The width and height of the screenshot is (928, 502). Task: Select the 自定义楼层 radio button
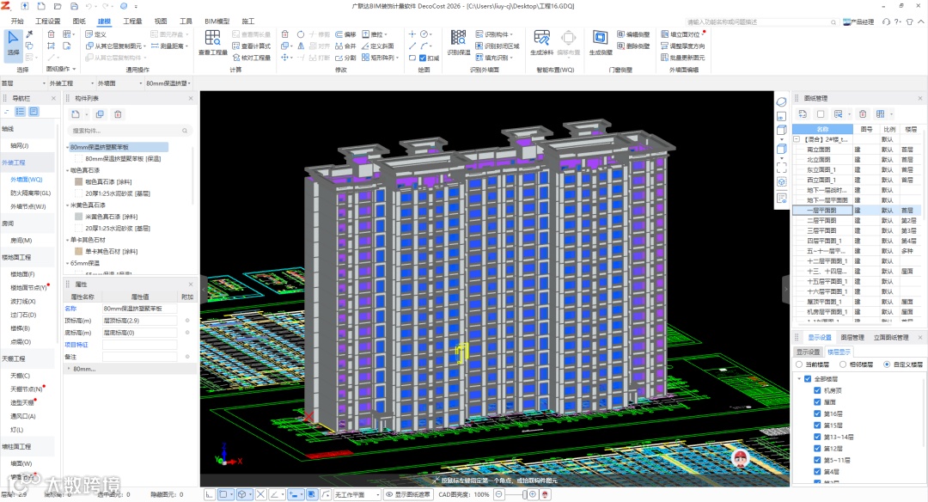[x=887, y=364]
